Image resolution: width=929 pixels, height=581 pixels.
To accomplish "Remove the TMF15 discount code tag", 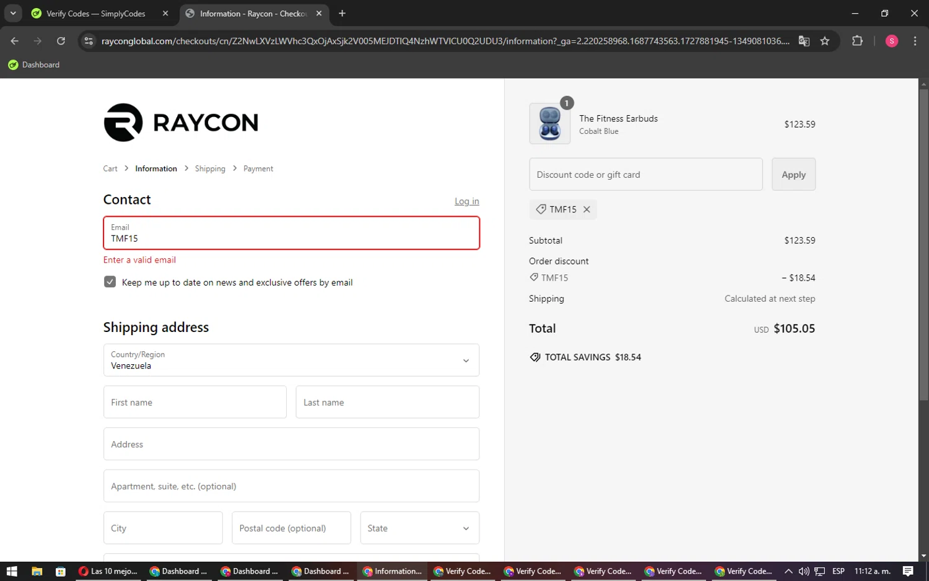I will 587,209.
